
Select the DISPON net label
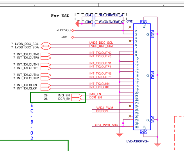[x=102, y=111]
